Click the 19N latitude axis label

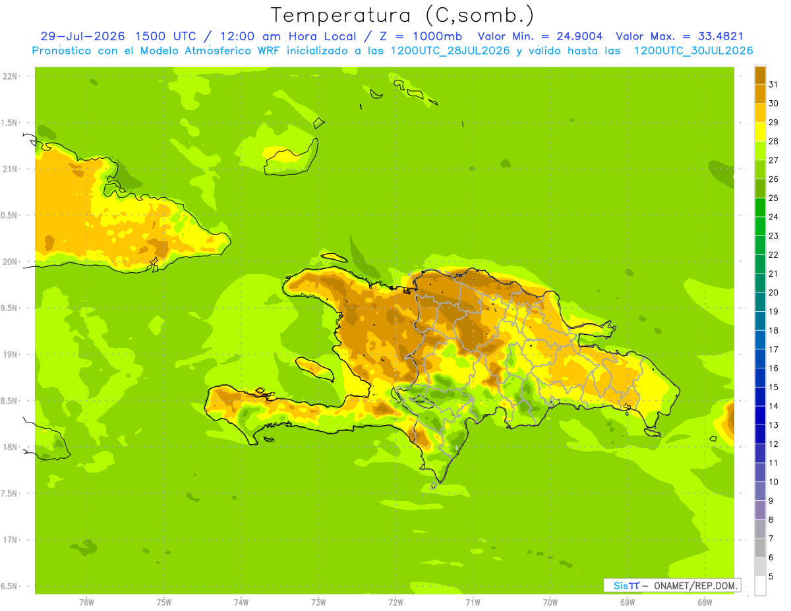click(x=9, y=355)
